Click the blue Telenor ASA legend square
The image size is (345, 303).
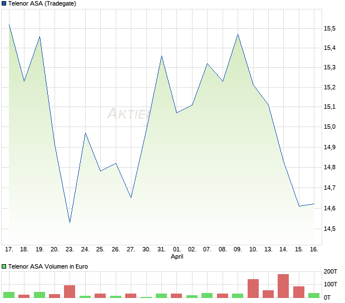(x=4, y=3)
